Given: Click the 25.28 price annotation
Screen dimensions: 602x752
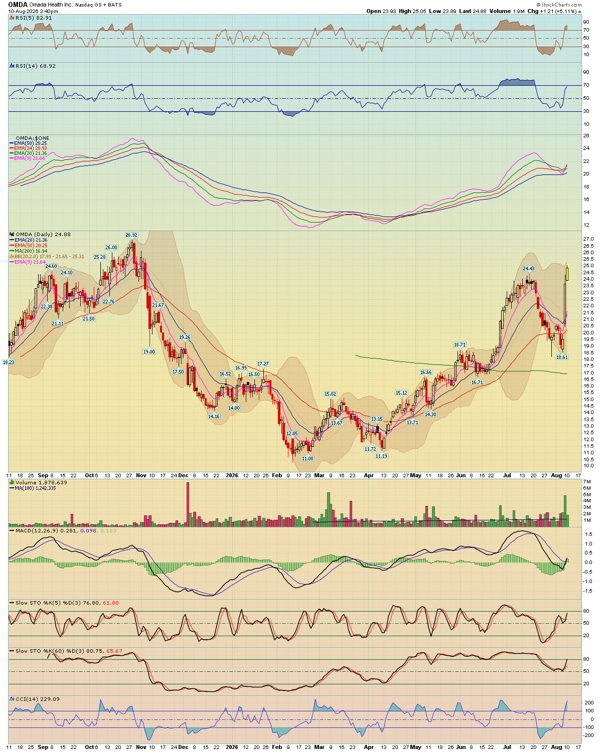Looking at the screenshot, I should click(100, 257).
